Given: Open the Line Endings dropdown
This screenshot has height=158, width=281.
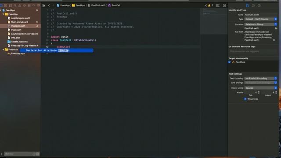Looking at the screenshot, I should coord(261,83).
